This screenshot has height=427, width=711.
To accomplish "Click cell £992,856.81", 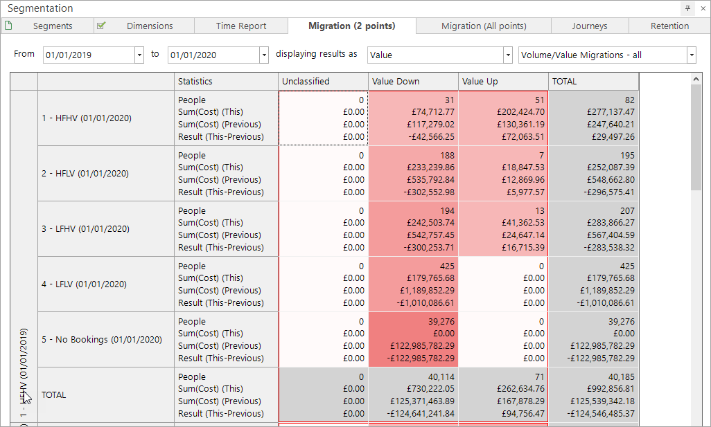I will pyautogui.click(x=611, y=388).
